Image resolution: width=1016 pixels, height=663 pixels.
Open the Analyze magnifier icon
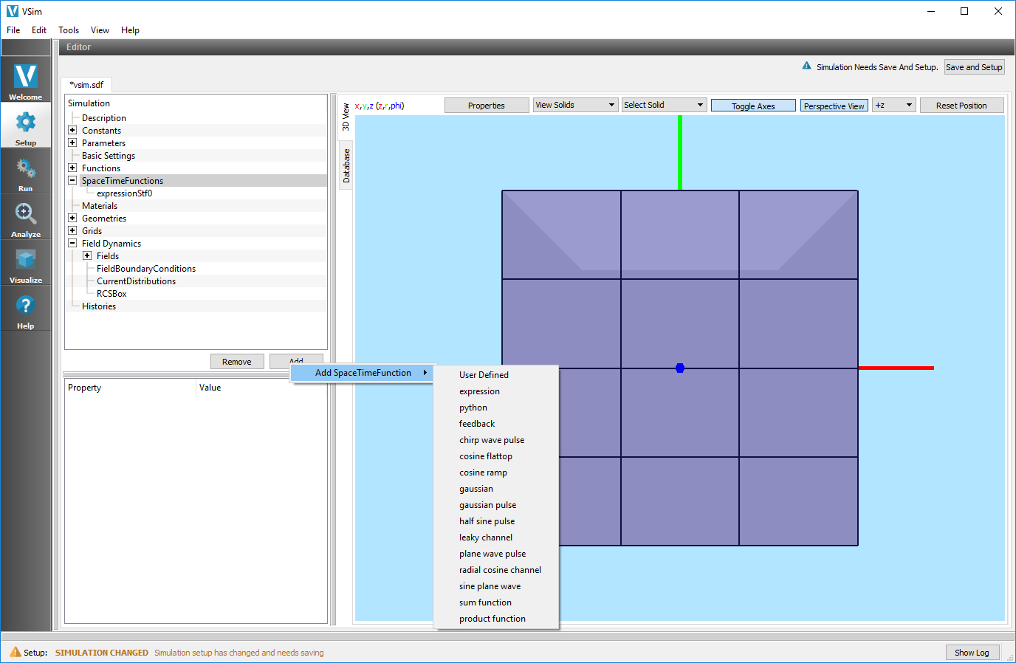point(26,214)
